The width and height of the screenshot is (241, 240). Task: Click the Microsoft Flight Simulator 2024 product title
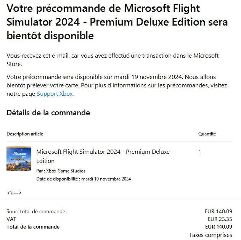coord(103,156)
